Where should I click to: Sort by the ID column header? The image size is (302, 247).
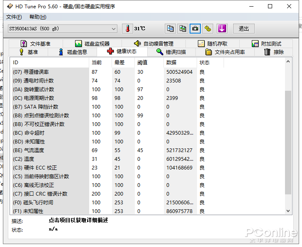pos(49,63)
